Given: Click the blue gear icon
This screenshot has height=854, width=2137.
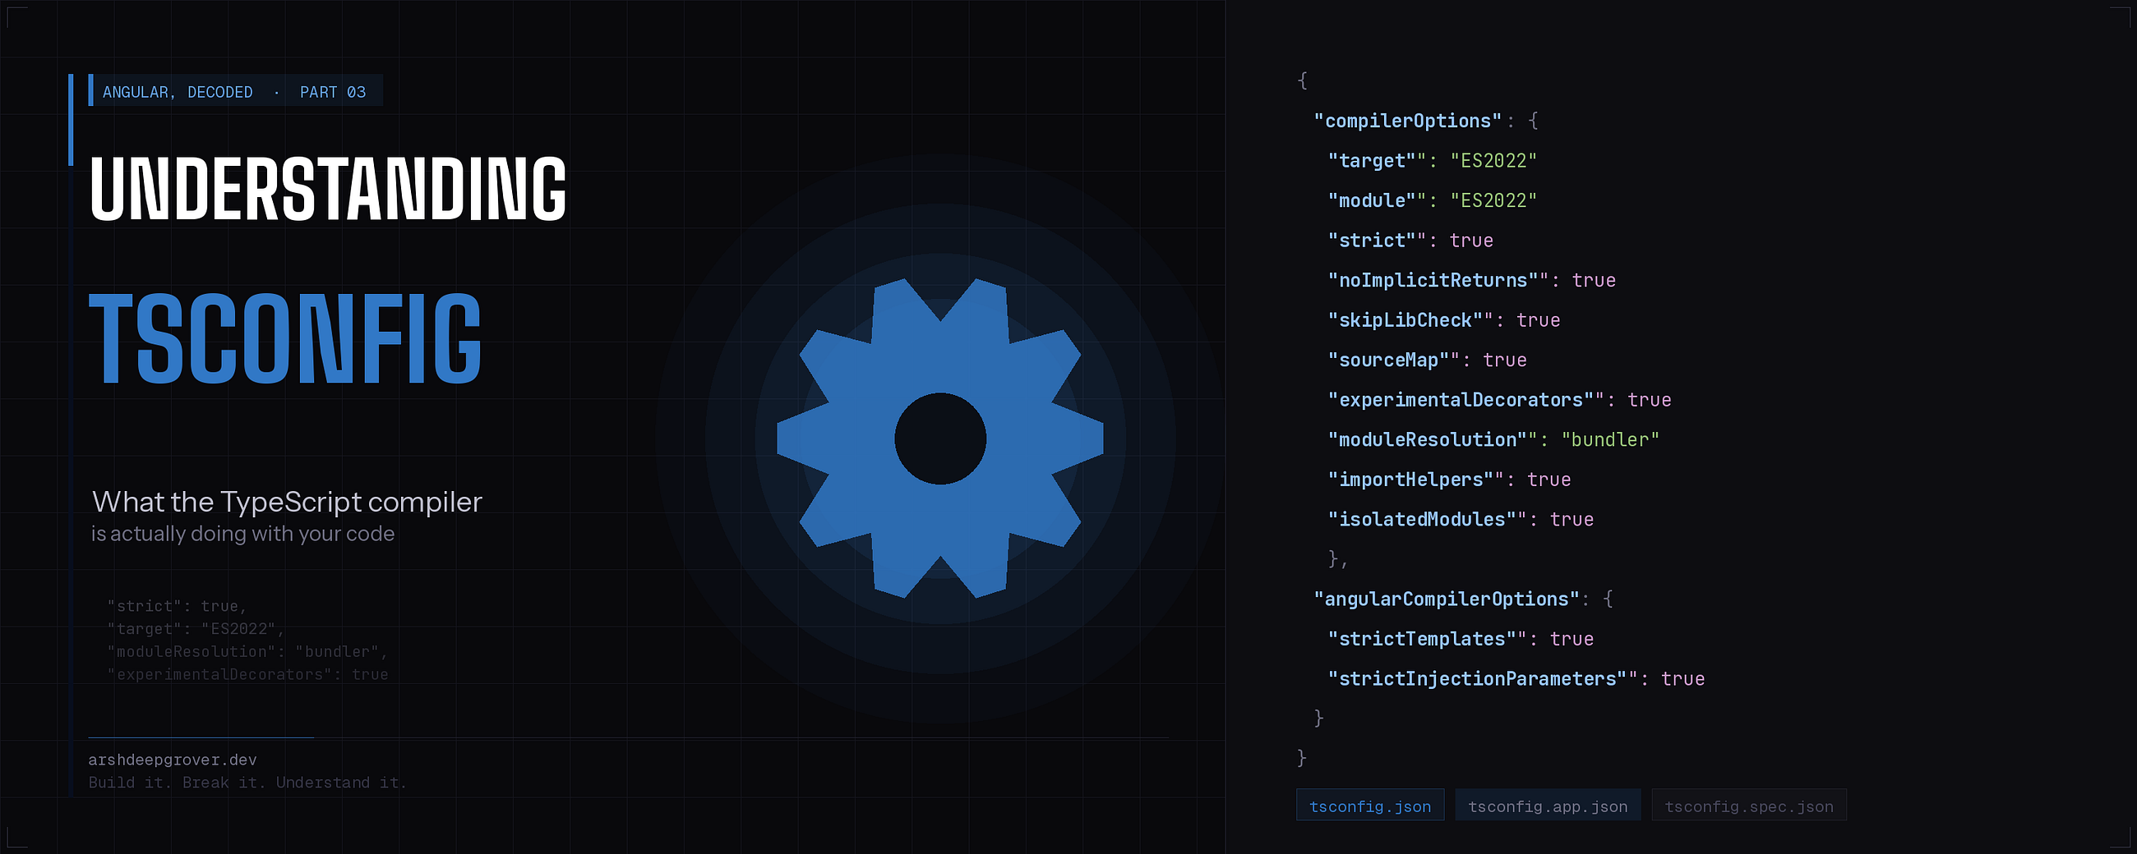Looking at the screenshot, I should click(x=940, y=438).
